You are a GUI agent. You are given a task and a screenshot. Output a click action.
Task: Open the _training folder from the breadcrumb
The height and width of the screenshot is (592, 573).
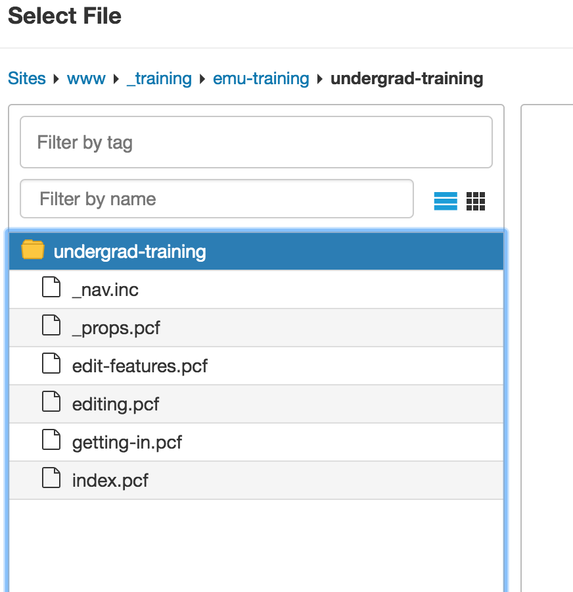(159, 78)
